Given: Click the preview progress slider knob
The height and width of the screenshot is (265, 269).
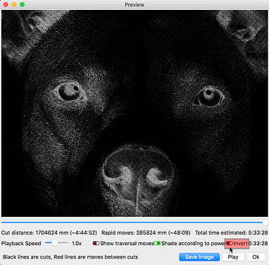Looking at the screenshot, I should (x=265, y=223).
